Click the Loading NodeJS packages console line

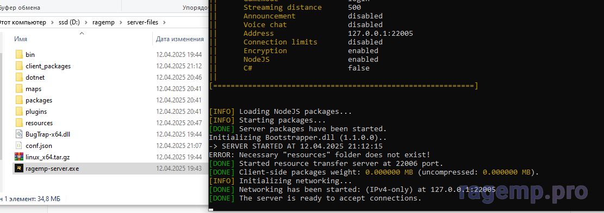coord(280,112)
